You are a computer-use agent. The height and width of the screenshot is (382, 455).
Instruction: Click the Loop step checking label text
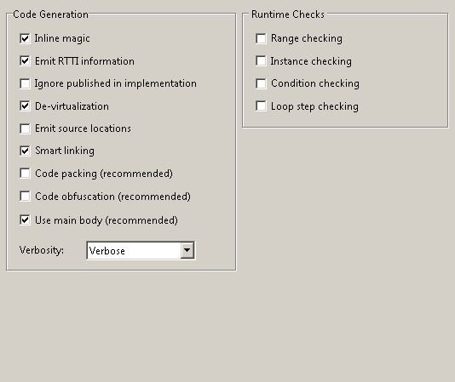tap(315, 106)
